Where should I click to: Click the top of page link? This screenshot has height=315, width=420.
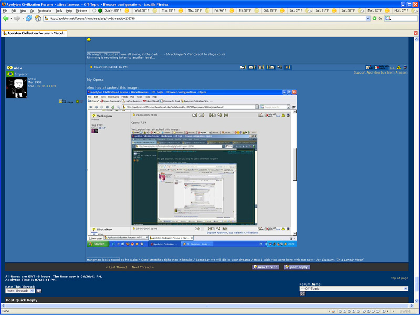(400, 278)
